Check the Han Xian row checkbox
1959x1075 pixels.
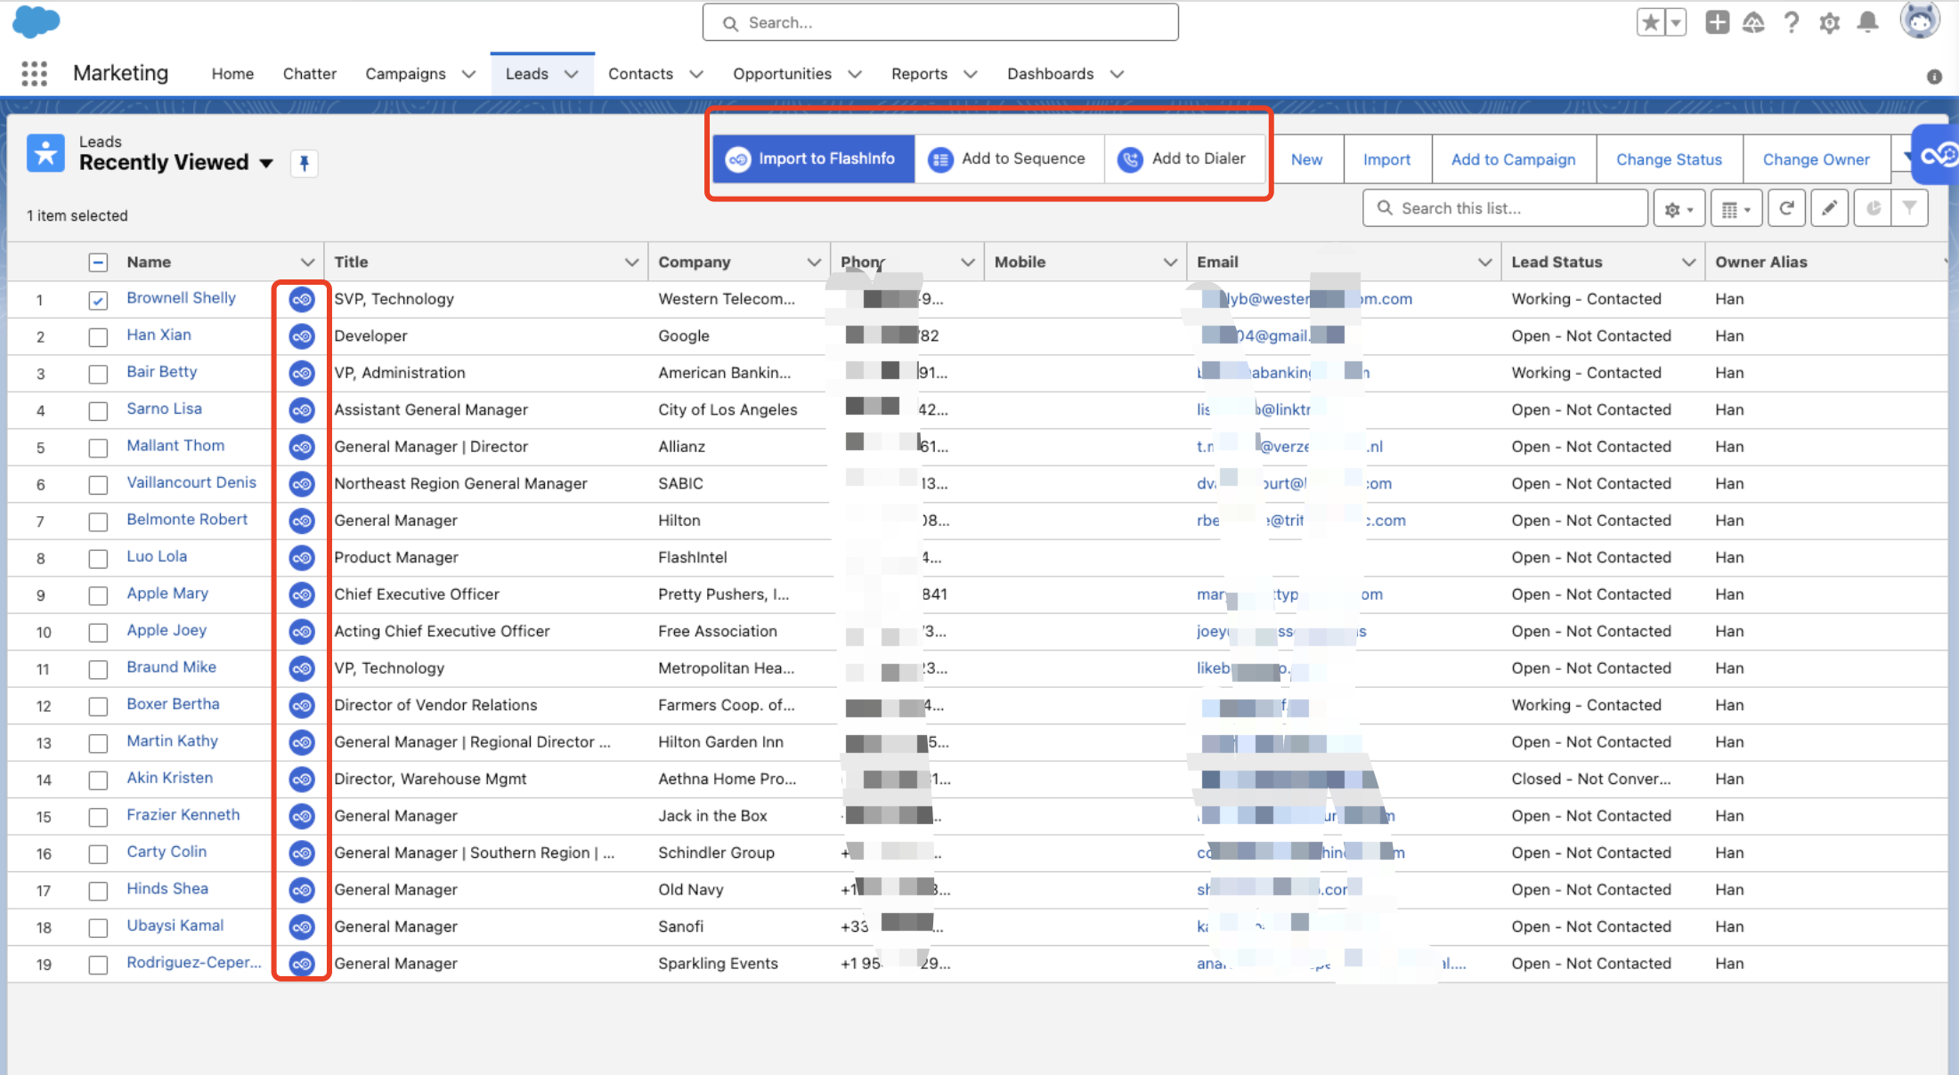click(x=98, y=337)
